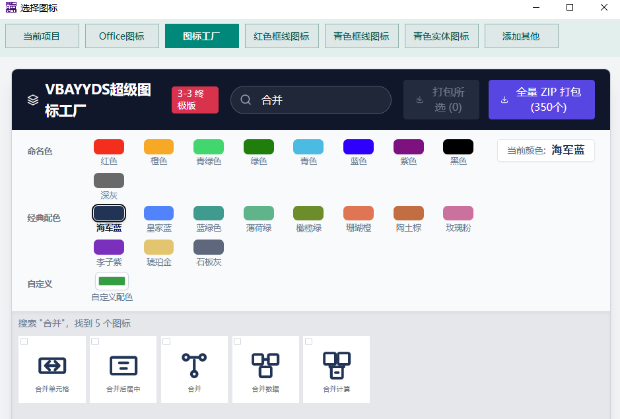Screen dimensions: 620x419
Task: Close the 选择图标 window
Action: click(603, 7)
